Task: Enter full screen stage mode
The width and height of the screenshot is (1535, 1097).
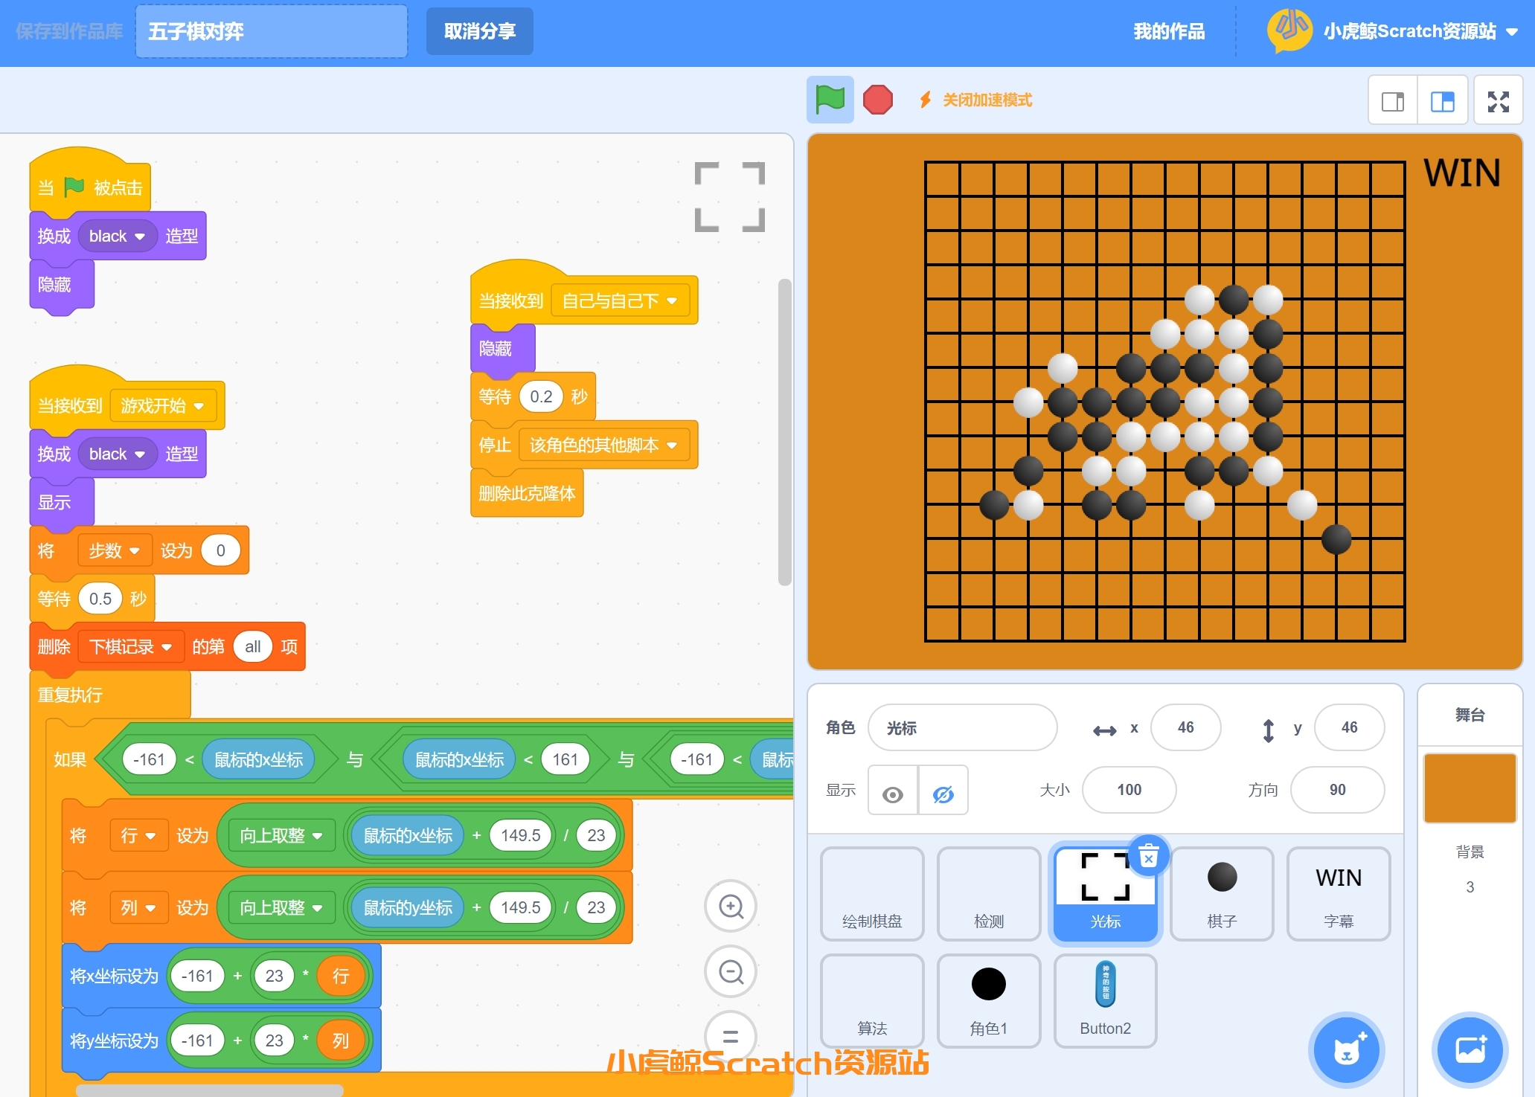Action: click(x=1498, y=101)
